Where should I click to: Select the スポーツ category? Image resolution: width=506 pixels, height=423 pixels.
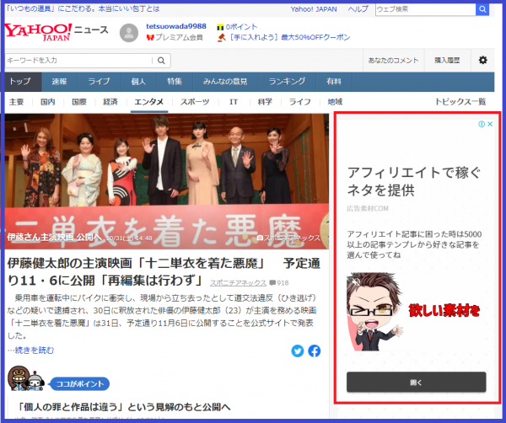[x=195, y=101]
